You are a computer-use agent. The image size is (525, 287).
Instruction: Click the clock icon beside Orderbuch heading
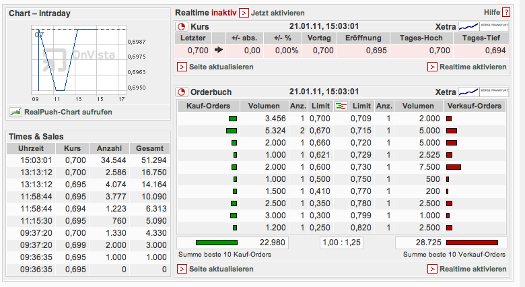(x=182, y=92)
